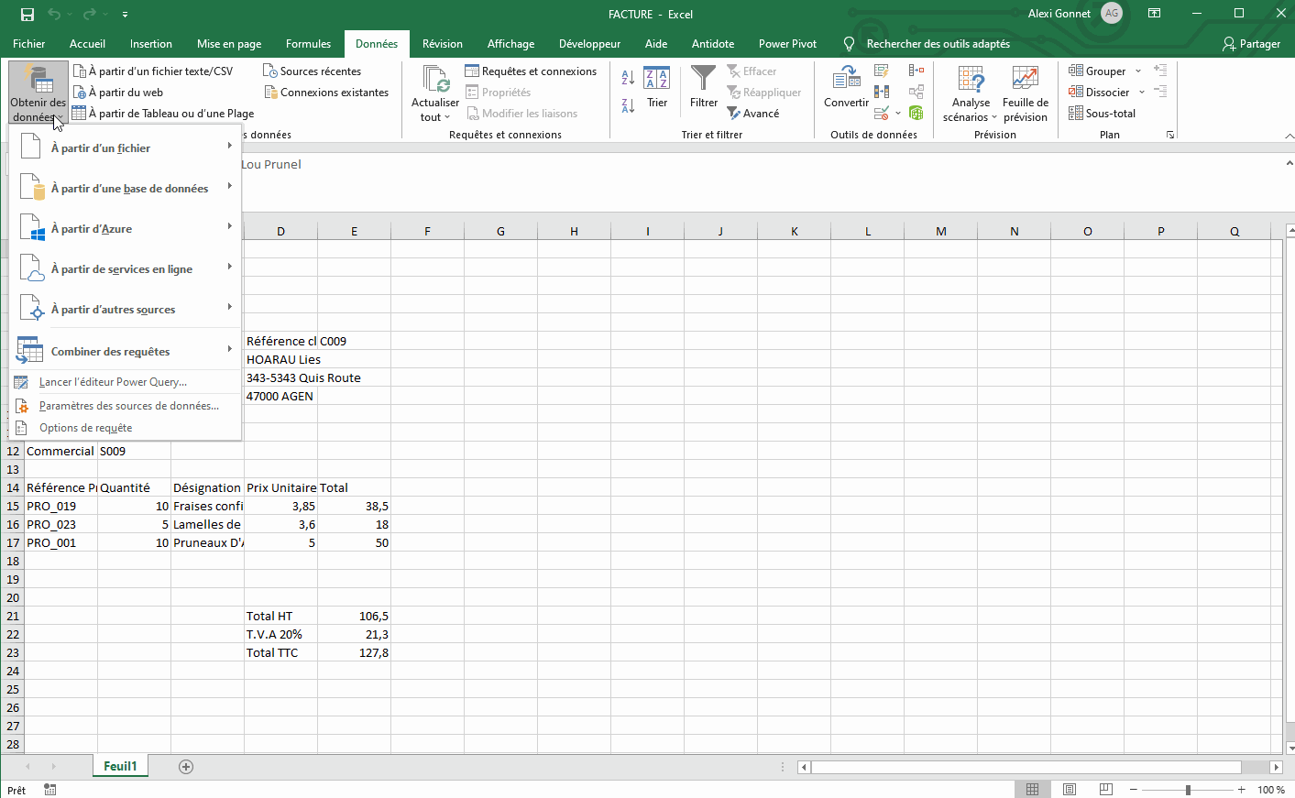Select Options de requête from the menu
Viewport: 1295px width, 798px height.
126,428
